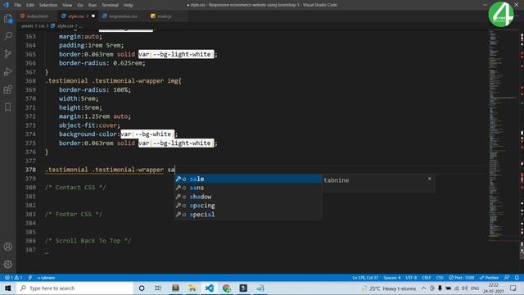This screenshot has height=295, width=524.
Task: Click the VS Code logo in title bar
Action: coord(6,5)
